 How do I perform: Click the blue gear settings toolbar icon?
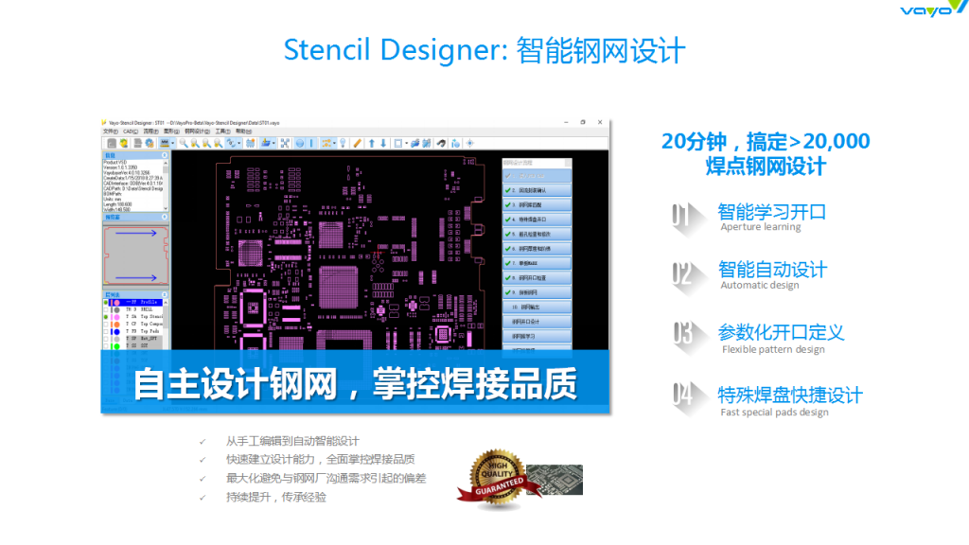(x=150, y=144)
